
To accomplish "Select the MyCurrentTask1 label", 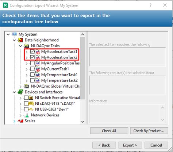I will (x=55, y=69).
